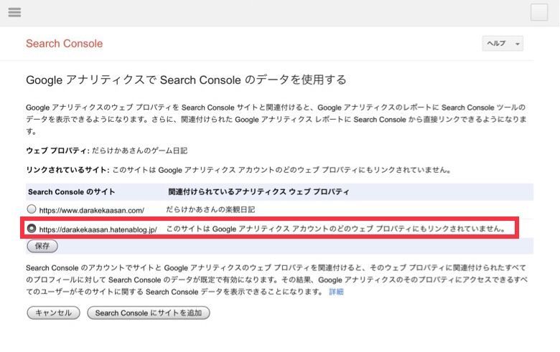Select the https://www.darakekaasan.com/ radio button
Viewport: 560px width, 352px height.
point(32,209)
